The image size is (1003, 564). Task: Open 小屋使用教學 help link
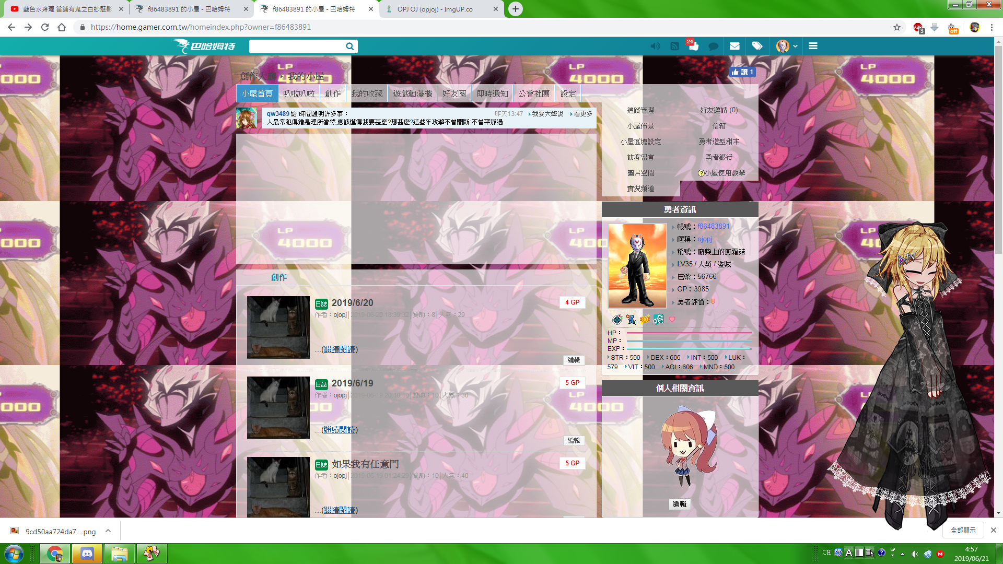pyautogui.click(x=721, y=173)
